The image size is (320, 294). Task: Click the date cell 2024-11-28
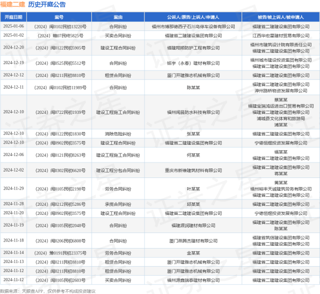(x=13, y=204)
